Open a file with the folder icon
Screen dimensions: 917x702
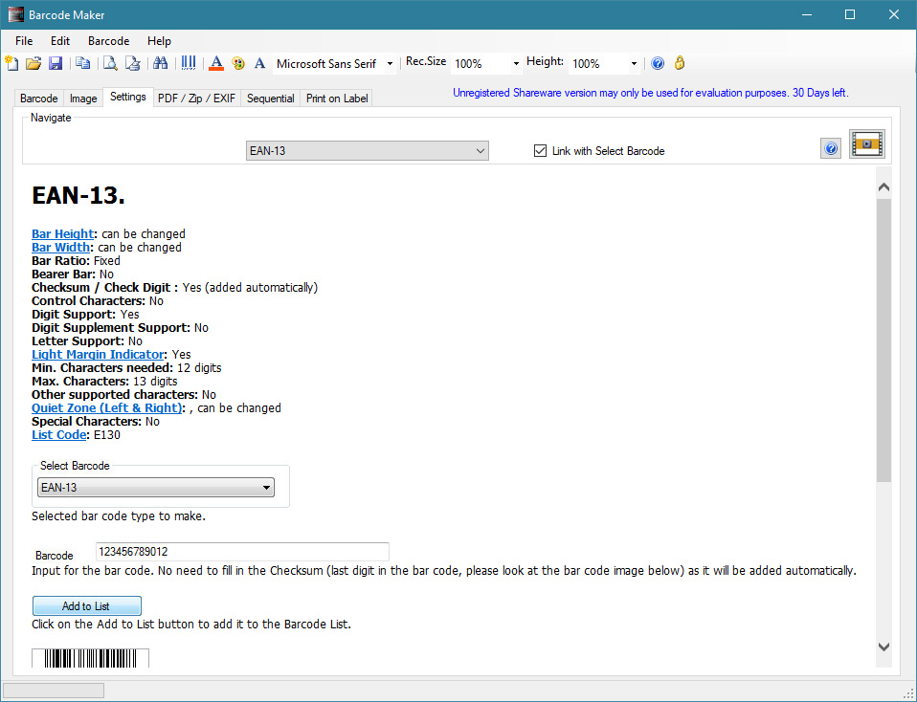[34, 63]
